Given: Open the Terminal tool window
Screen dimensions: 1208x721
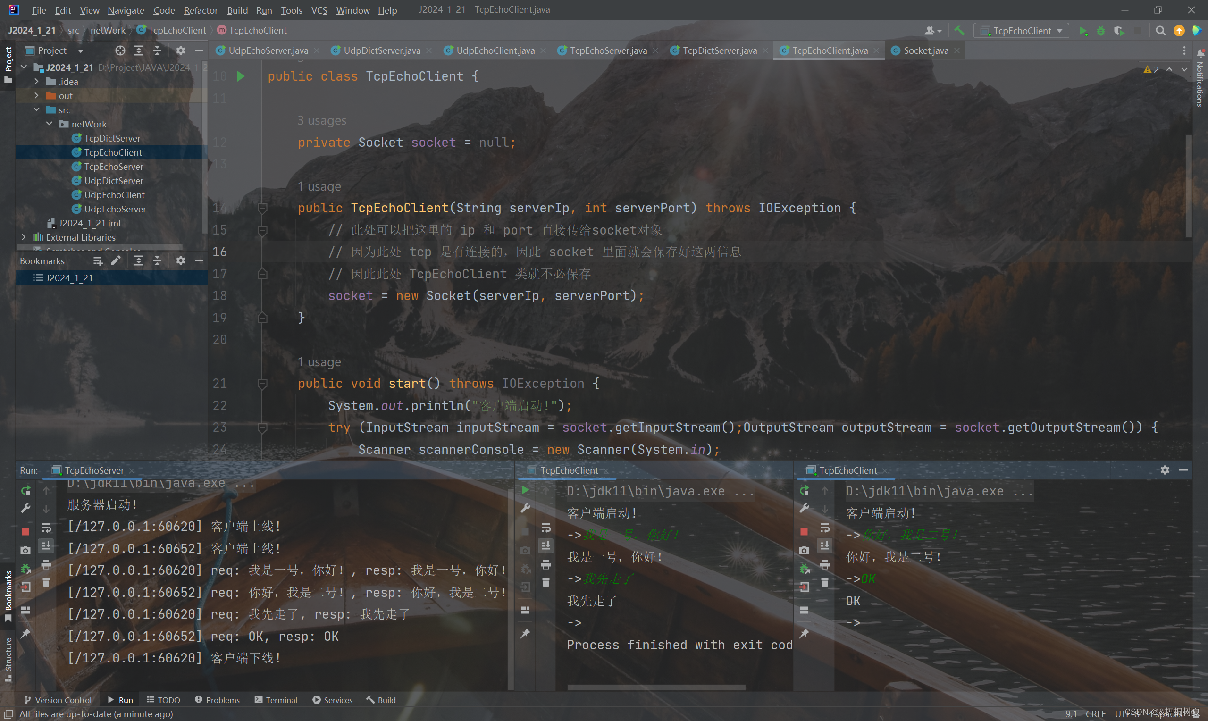Looking at the screenshot, I should (x=276, y=700).
